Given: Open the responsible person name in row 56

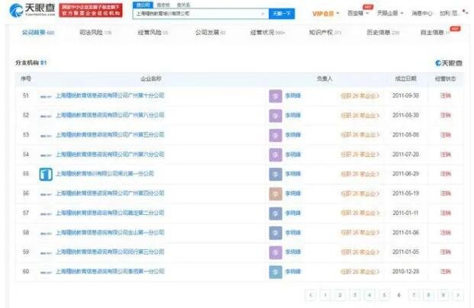Looking at the screenshot, I should tap(293, 194).
